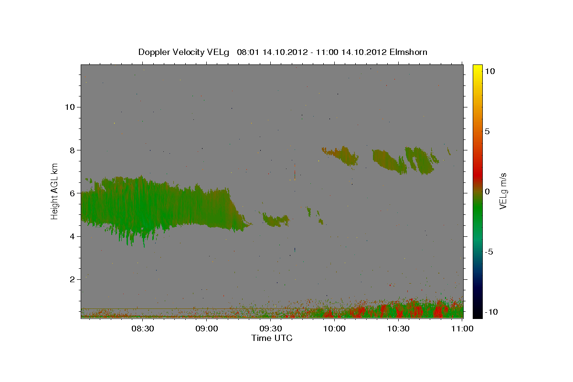Click the cloud patch at 7.5 km near 10:25
The image size is (573, 382).
[389, 160]
